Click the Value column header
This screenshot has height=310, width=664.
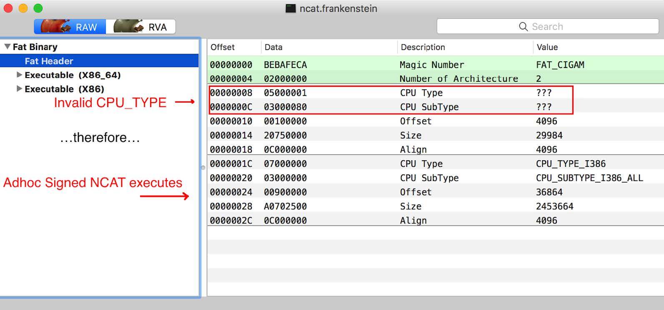(547, 47)
